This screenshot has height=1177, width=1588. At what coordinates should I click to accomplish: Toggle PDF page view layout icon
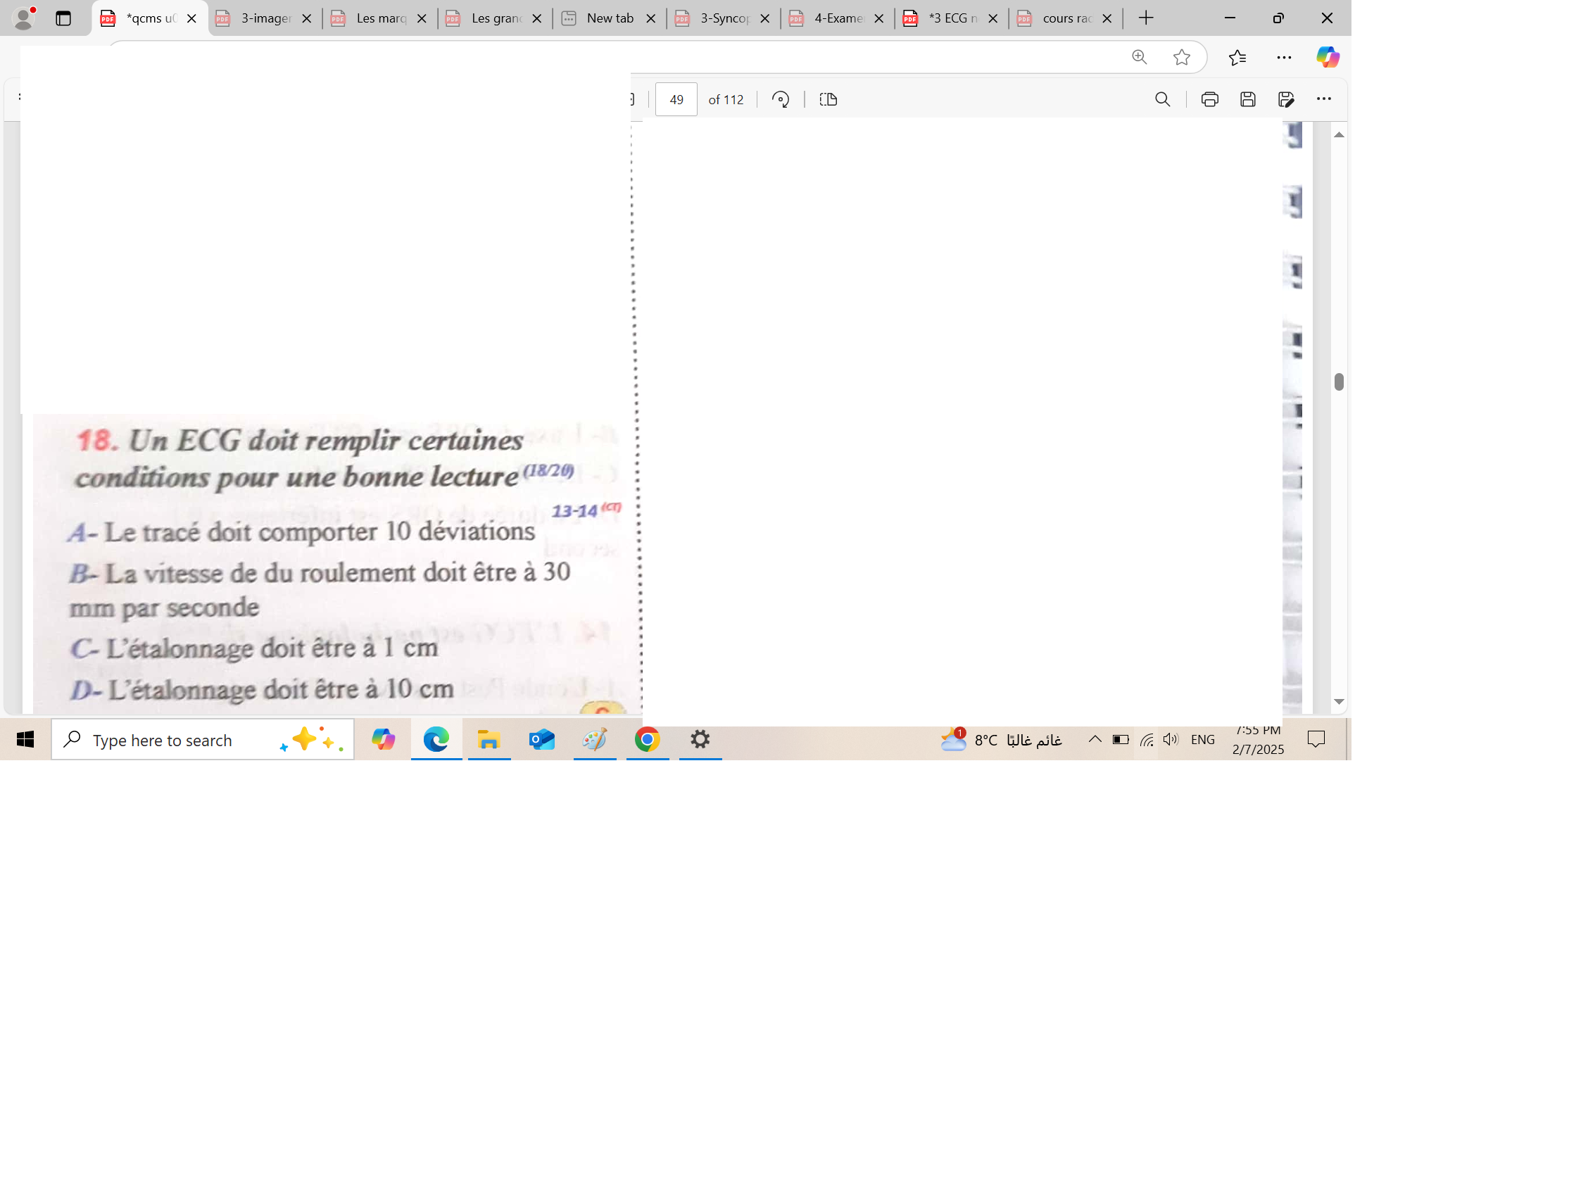click(828, 99)
